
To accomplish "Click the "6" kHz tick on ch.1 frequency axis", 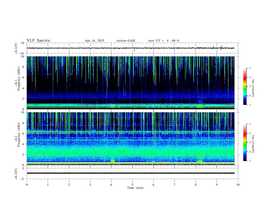I will click(23, 78).
